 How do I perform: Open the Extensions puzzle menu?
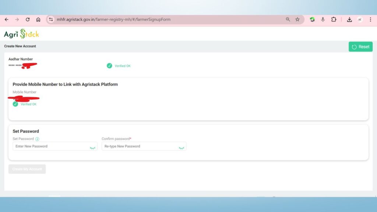point(334,20)
